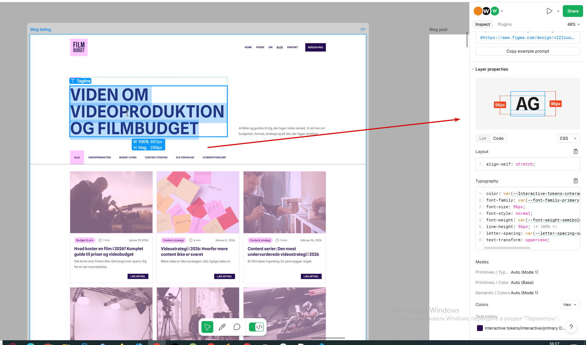This screenshot has width=586, height=345.
Task: Click LÆS ARTIKEL under Videostrategi i 2026
Action: pyautogui.click(x=224, y=276)
